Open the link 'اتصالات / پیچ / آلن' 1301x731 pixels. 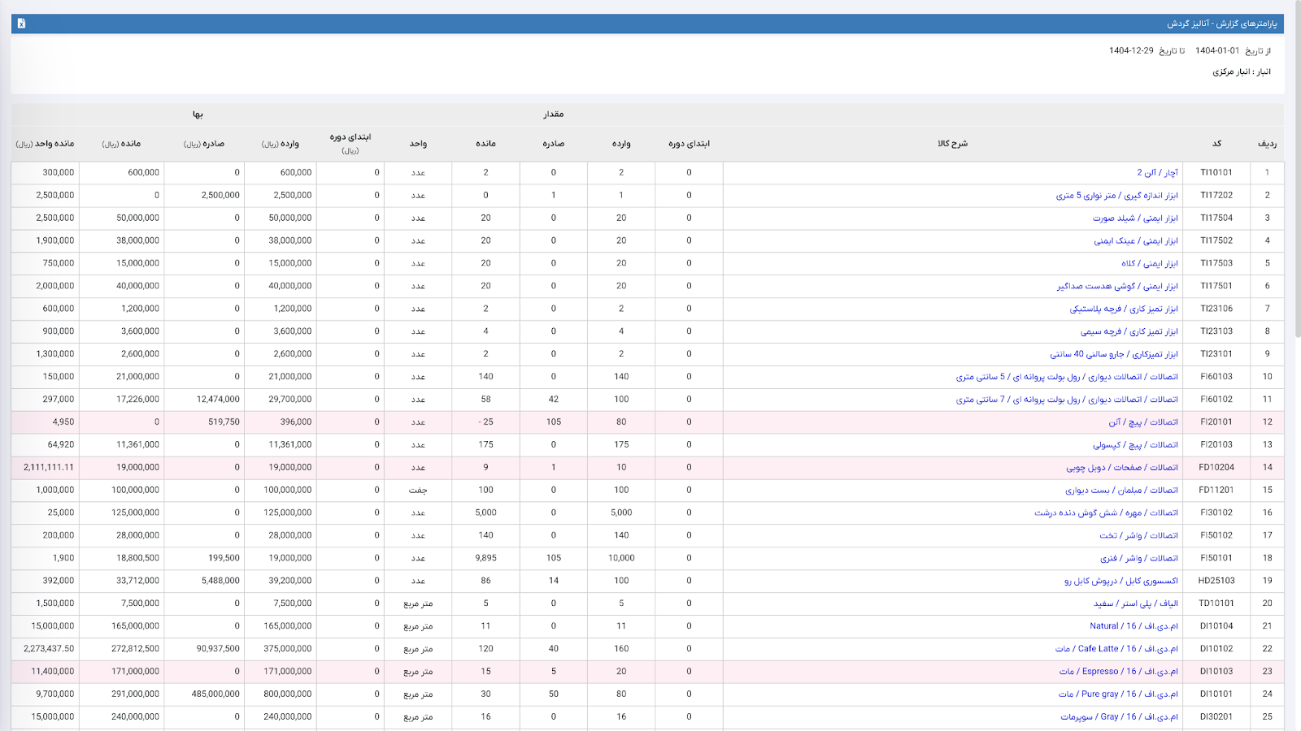tap(1143, 422)
